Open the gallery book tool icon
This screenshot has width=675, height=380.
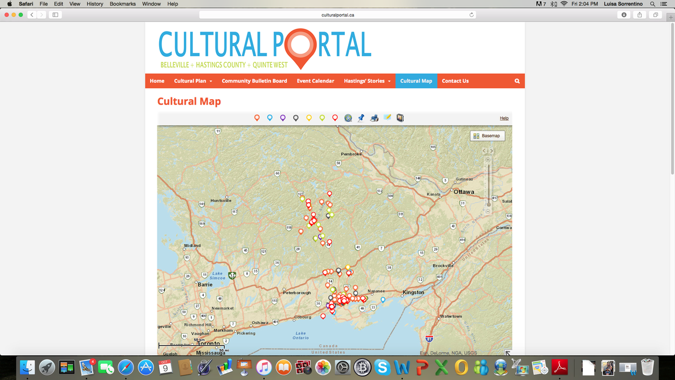tap(400, 118)
